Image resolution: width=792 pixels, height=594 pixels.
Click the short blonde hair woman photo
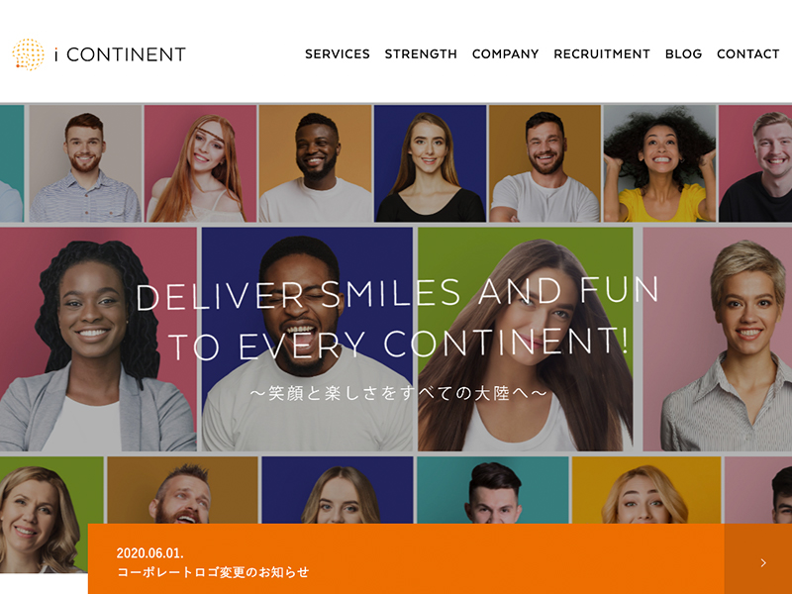pyautogui.click(x=717, y=339)
